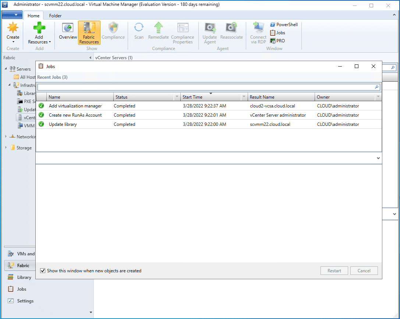Open the Folder ribbon tab

55,15
